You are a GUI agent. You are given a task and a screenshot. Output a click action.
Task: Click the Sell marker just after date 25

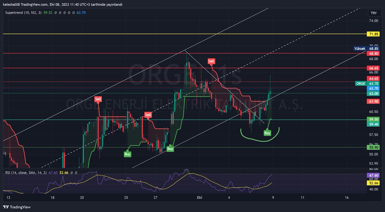click(148, 115)
